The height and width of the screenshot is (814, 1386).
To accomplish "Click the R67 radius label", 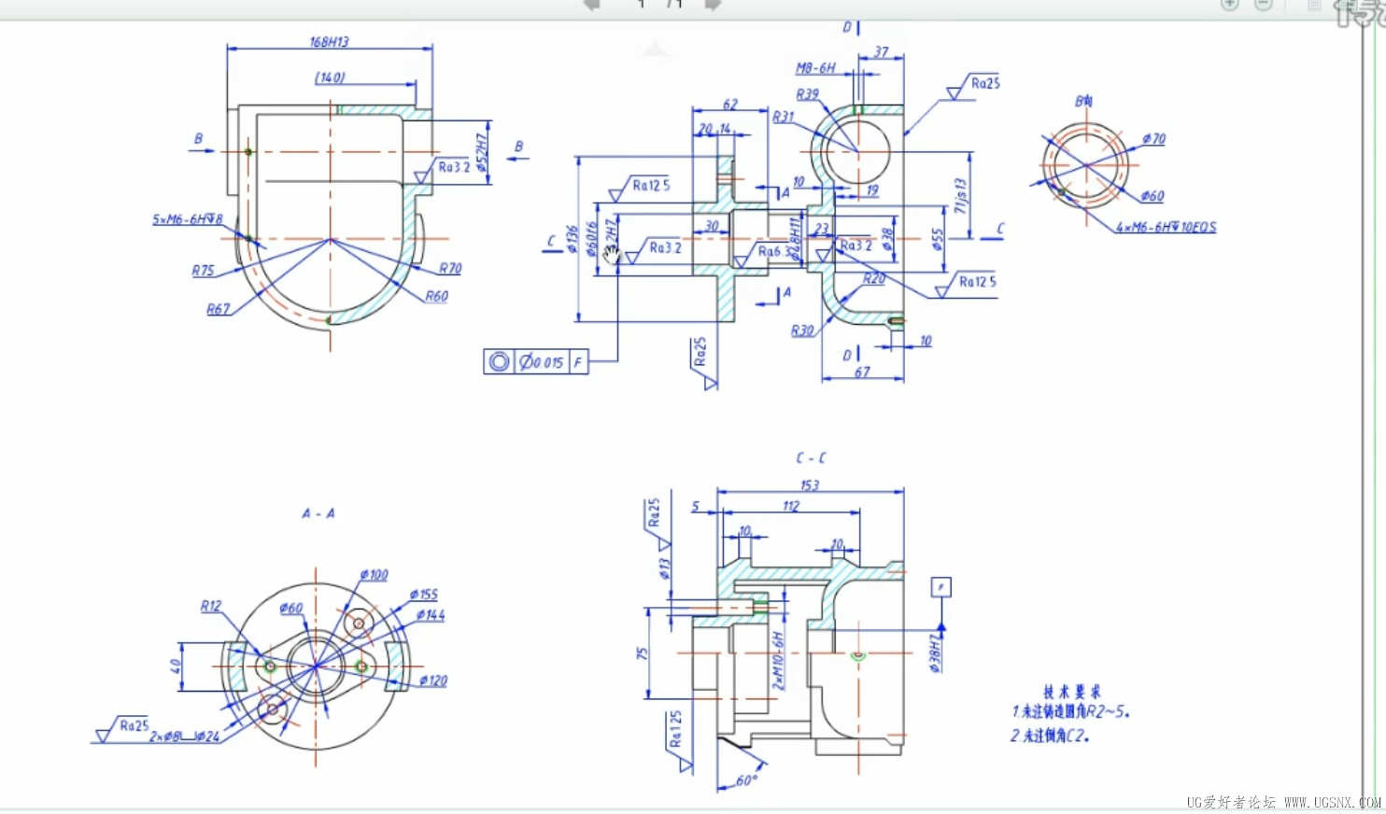I will (x=218, y=309).
